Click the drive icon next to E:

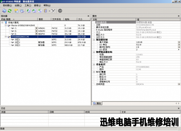[12, 34]
